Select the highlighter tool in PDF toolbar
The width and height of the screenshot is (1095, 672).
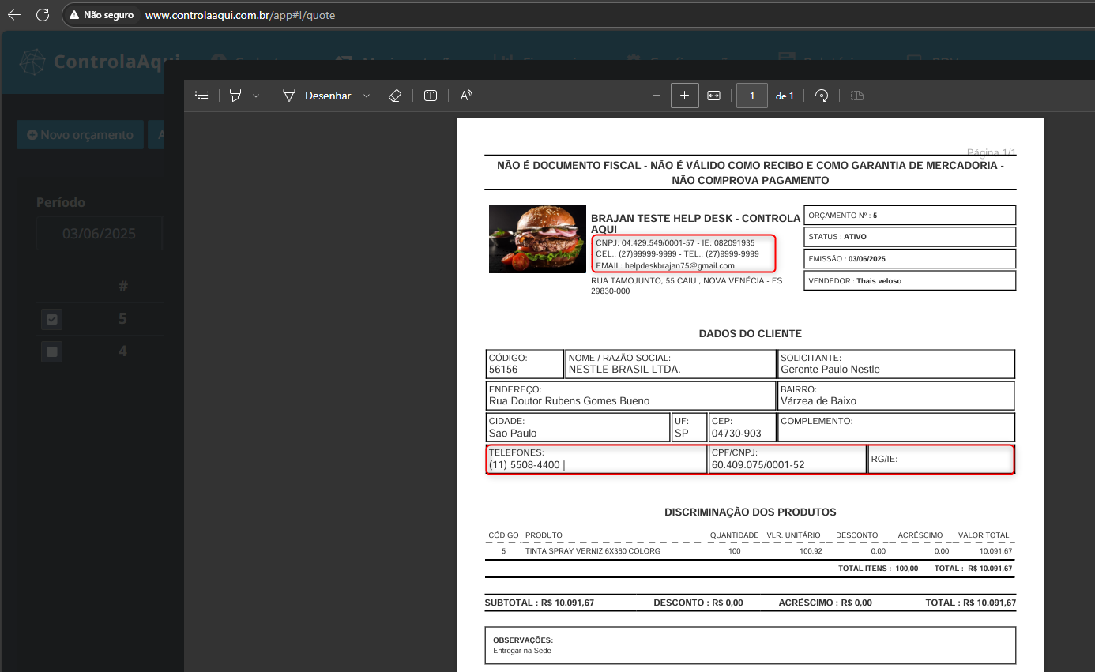pyautogui.click(x=235, y=96)
